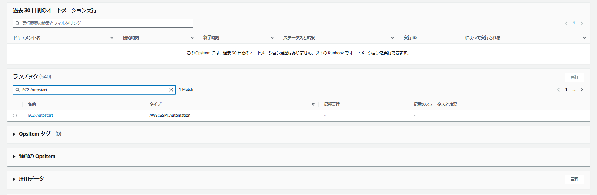Viewport: 597px width, 195px height.
Task: Go to previous page of automation executions
Action: [x=566, y=23]
